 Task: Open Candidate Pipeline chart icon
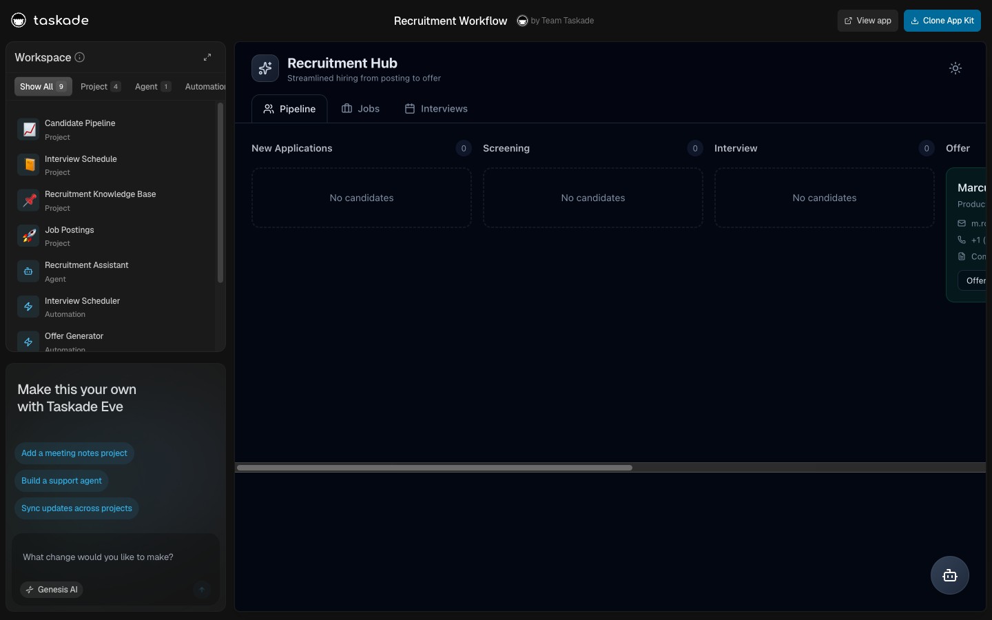[29, 130]
